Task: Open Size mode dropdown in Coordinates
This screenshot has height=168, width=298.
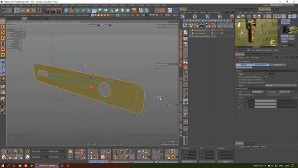Action: coord(207,162)
